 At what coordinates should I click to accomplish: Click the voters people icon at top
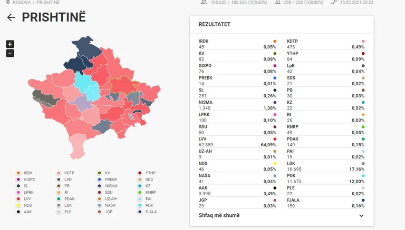point(204,2)
